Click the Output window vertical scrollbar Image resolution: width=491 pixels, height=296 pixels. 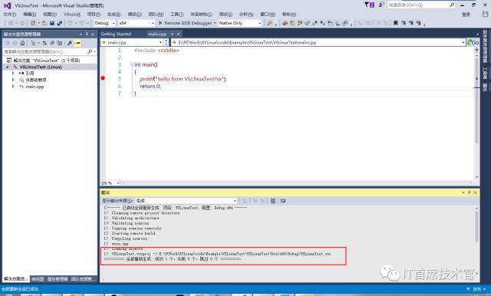477,226
